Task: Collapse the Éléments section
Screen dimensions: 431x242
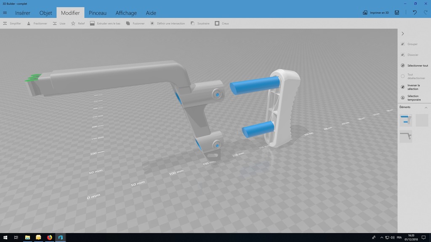Action: tap(426, 108)
